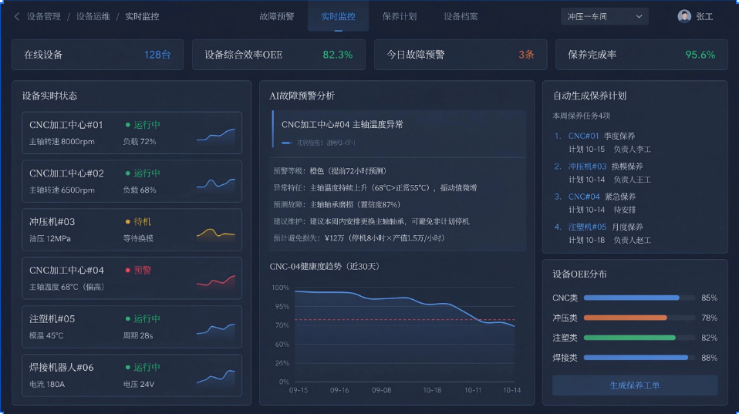
Task: Click 计划 10-15 负责人李工 text
Action: 609,150
